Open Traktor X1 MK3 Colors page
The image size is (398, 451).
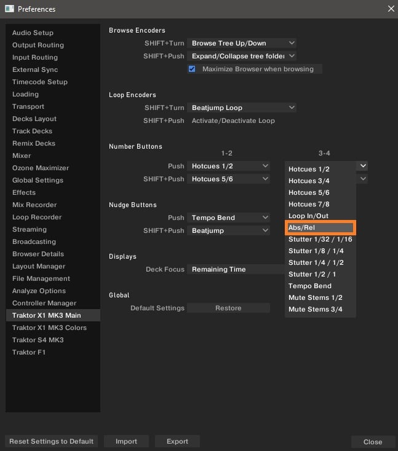pos(53,328)
